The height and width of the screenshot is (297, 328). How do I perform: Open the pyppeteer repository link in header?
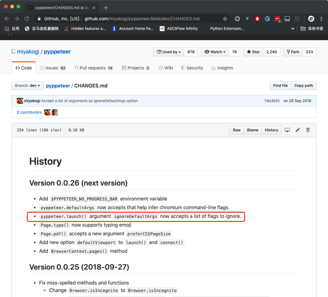point(57,52)
